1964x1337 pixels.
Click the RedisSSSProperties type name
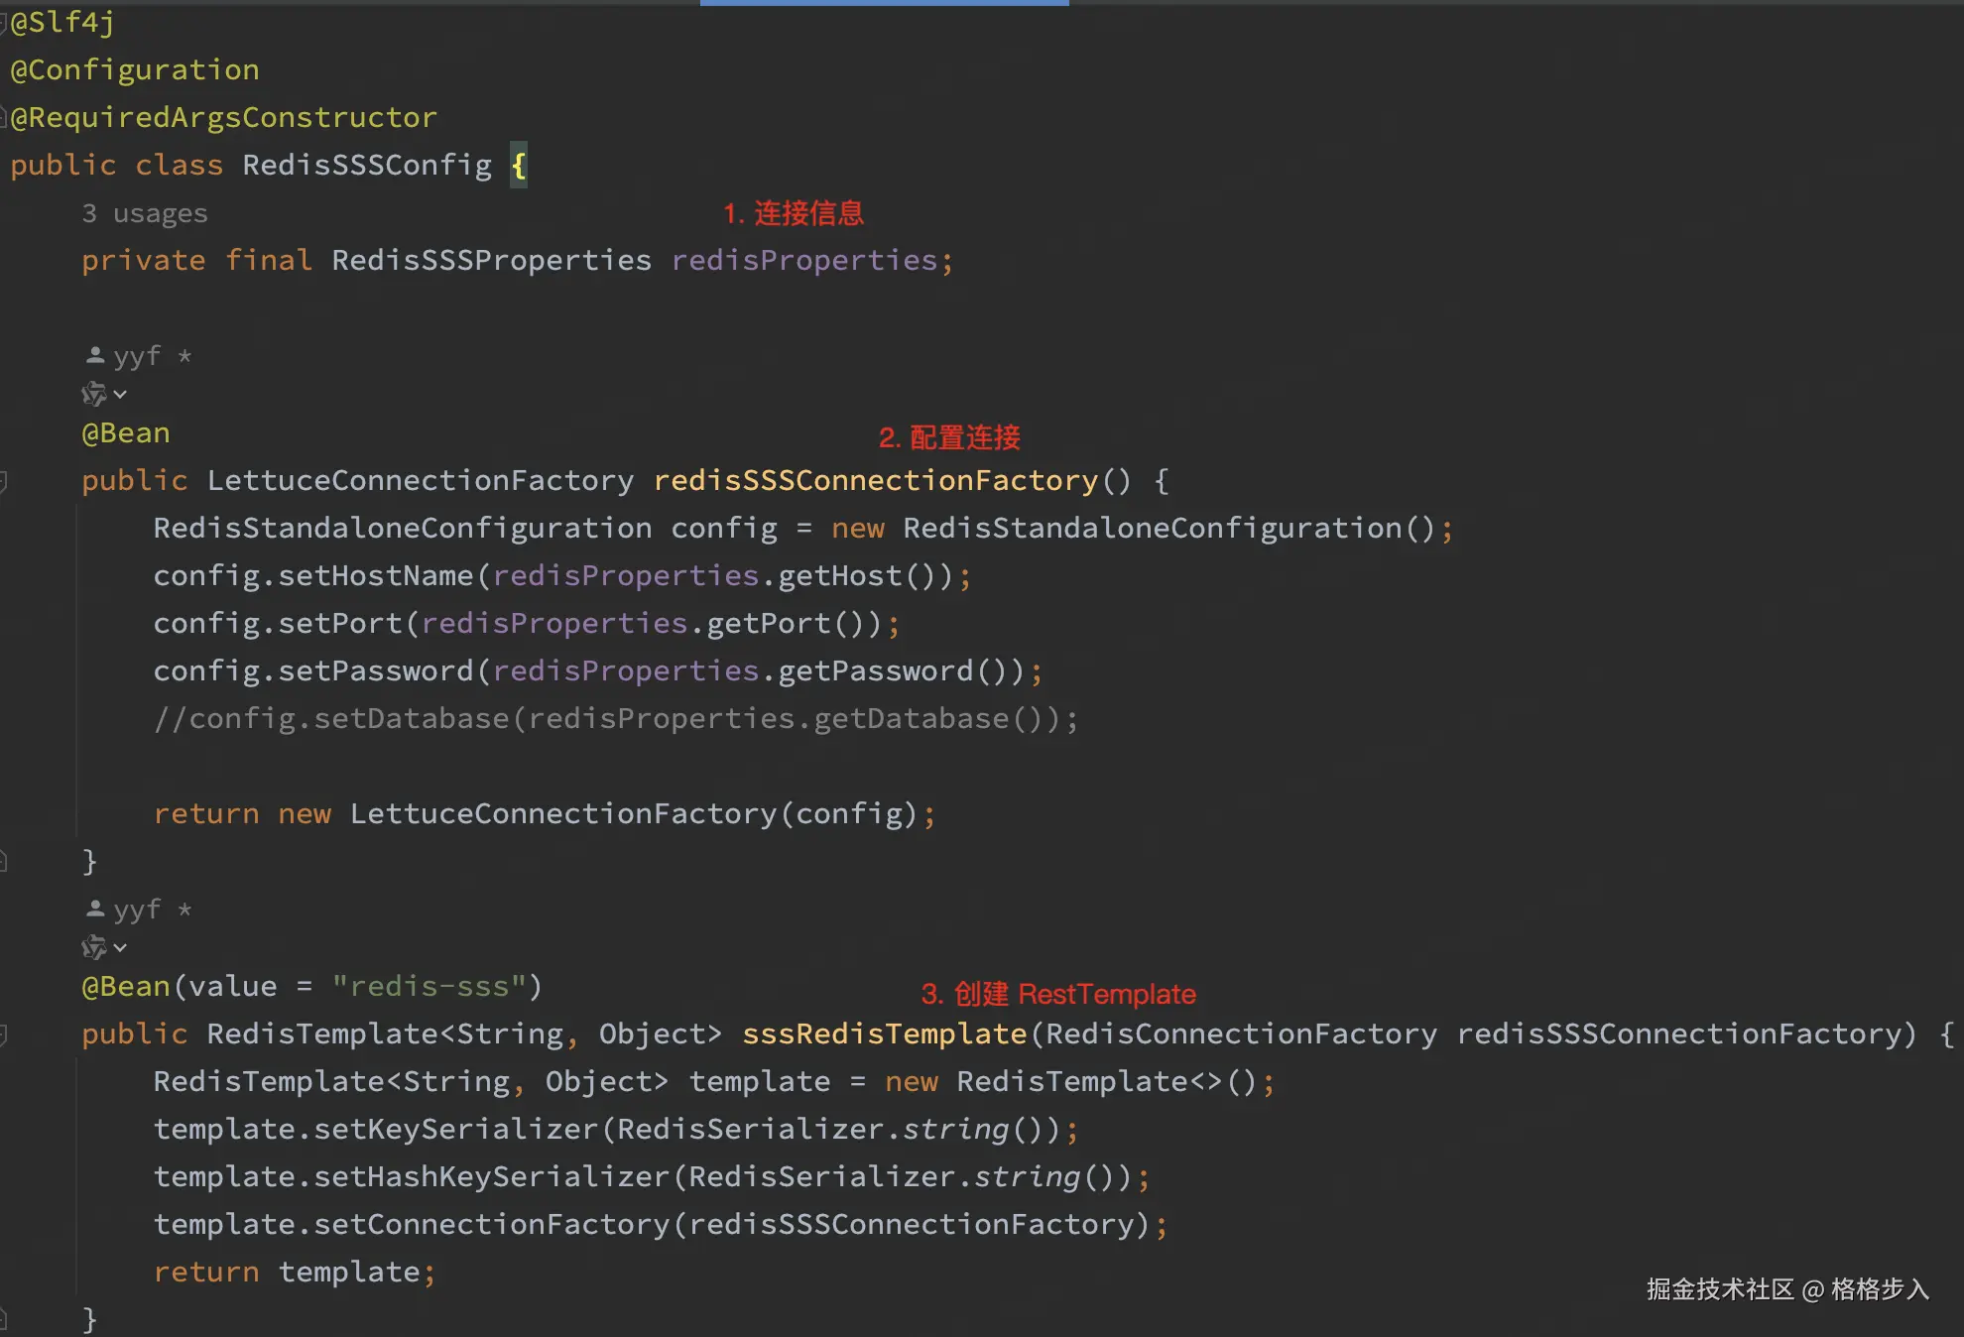pyautogui.click(x=491, y=261)
